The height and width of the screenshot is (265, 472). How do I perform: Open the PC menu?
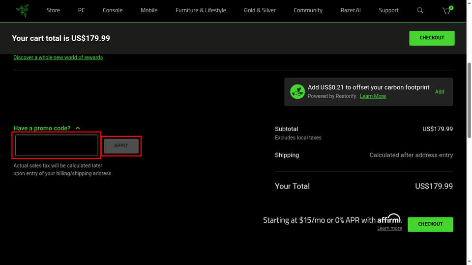coord(81,10)
